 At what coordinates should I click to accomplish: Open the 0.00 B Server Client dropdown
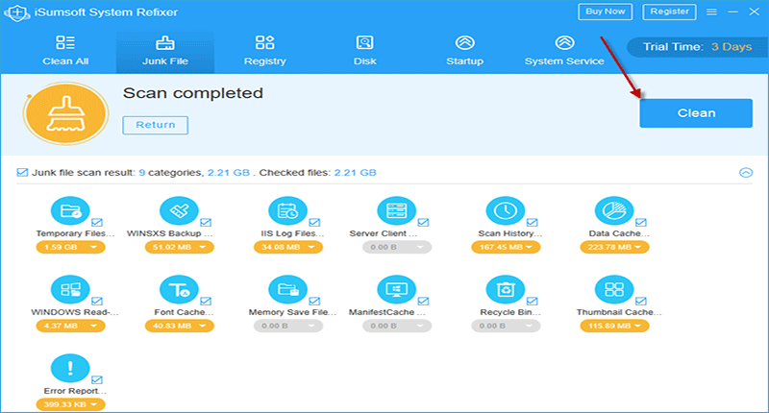point(396,248)
